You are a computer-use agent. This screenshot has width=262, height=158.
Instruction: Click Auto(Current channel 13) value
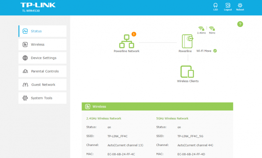125,145
